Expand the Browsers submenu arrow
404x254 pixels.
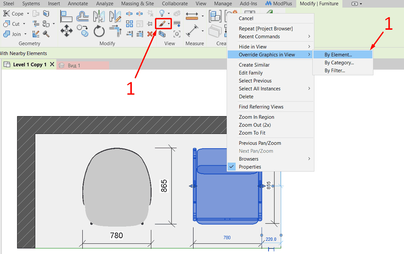pyautogui.click(x=309, y=158)
